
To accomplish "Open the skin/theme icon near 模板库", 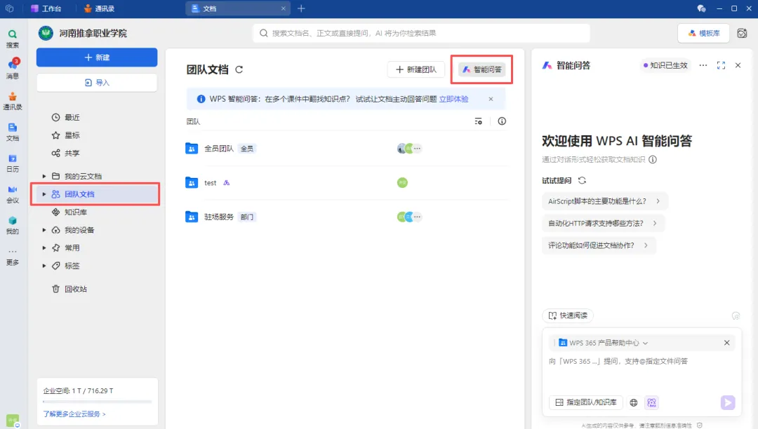I will [x=742, y=33].
